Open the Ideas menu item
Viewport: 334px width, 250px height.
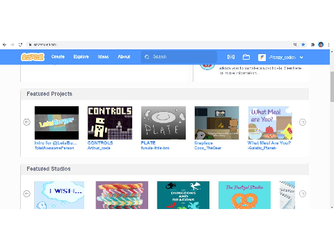tap(103, 57)
